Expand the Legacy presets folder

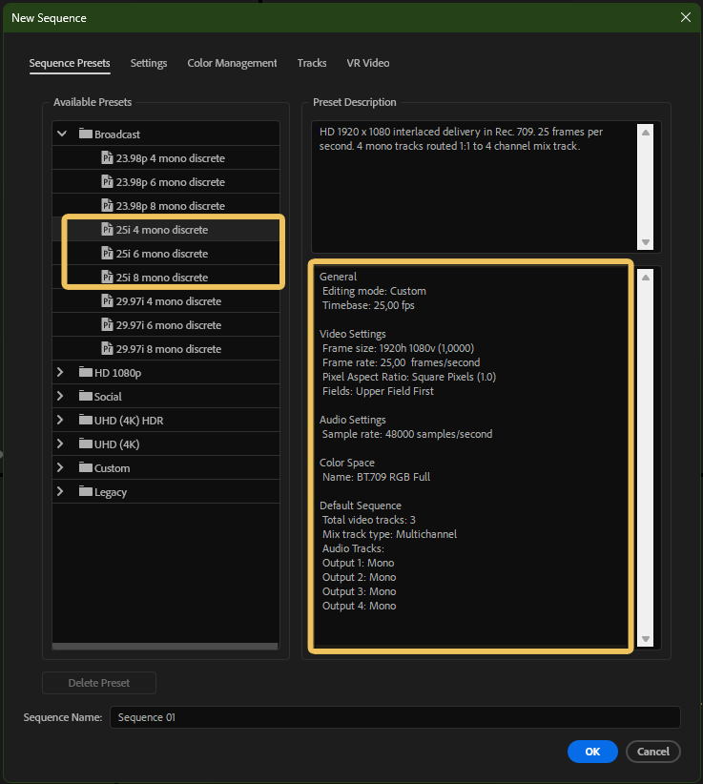coord(62,492)
